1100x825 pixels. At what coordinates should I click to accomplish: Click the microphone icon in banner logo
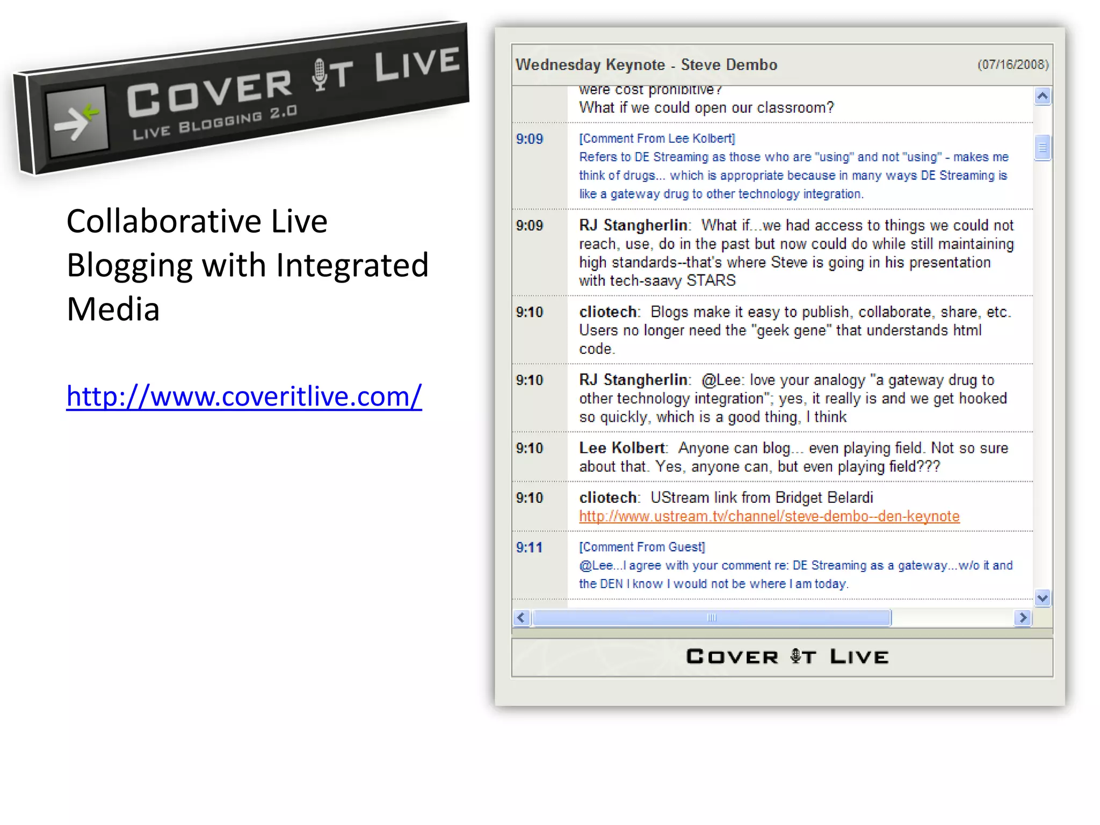click(320, 74)
